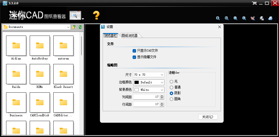The image size is (279, 137).
Task: Switch to the 浏览器栏 tab
Action: [111, 36]
